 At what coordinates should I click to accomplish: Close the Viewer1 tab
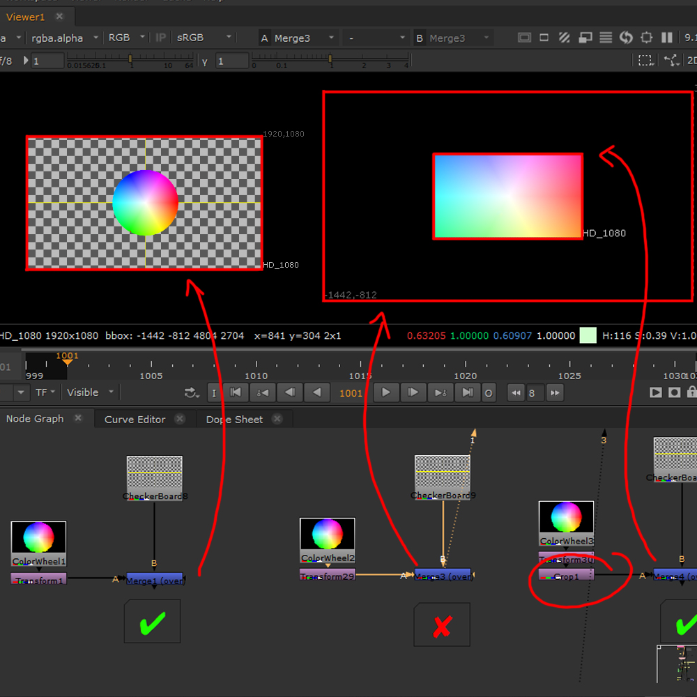tap(59, 17)
